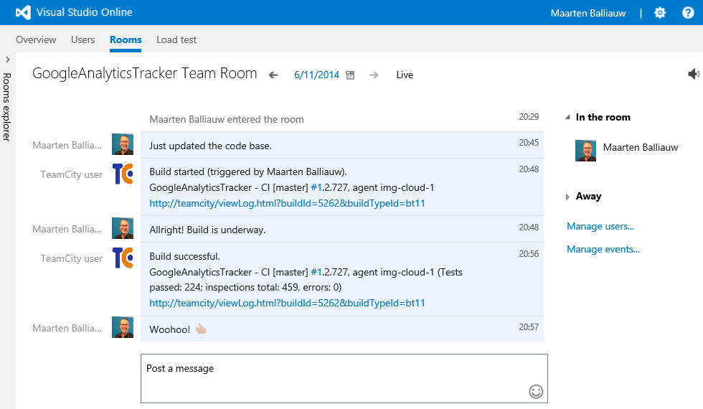
Task: Click the 20:45 timestamp
Action: coord(529,143)
